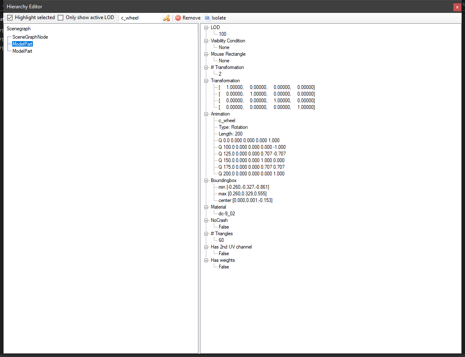Image resolution: width=465 pixels, height=357 pixels.
Task: Toggle the Highlight selected checkbox
Action: coord(10,17)
